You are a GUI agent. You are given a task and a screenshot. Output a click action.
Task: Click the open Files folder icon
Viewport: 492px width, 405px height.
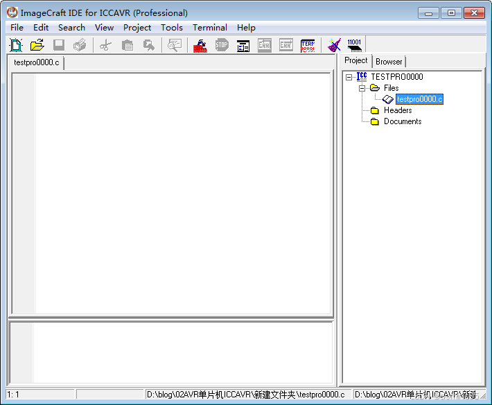[x=375, y=88]
